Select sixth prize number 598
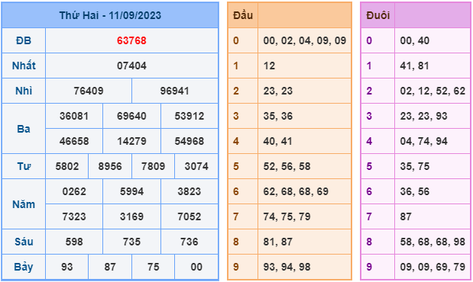473x282 pixels. 74,242
